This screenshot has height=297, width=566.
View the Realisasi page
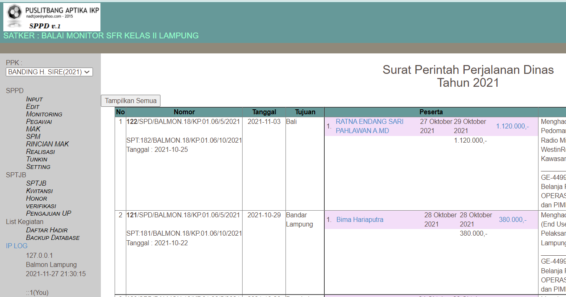[x=40, y=151]
